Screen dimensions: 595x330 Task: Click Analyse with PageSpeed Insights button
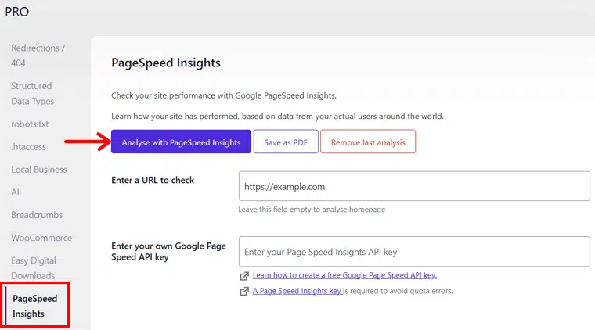pyautogui.click(x=181, y=142)
